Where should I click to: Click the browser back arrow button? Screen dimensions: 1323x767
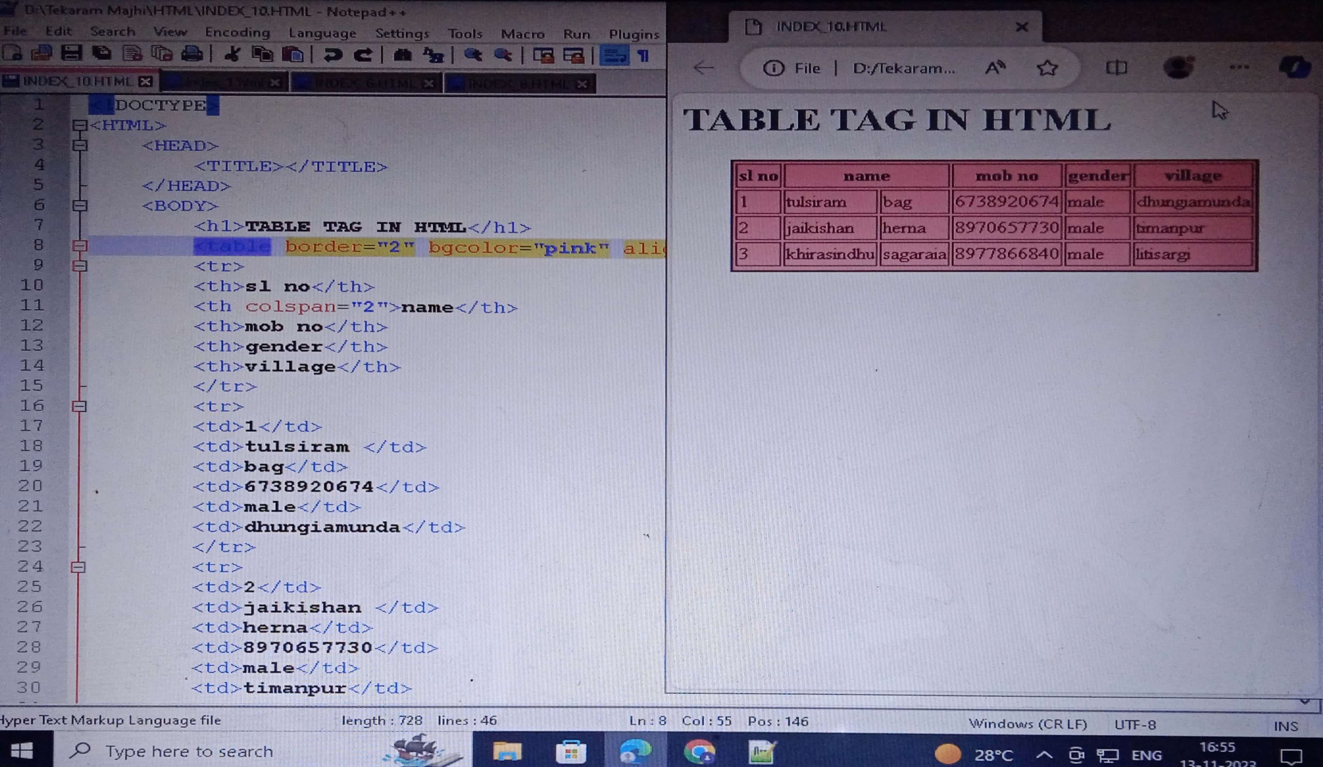(x=703, y=68)
